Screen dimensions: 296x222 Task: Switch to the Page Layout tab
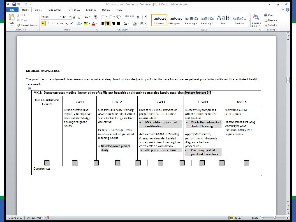[54, 9]
